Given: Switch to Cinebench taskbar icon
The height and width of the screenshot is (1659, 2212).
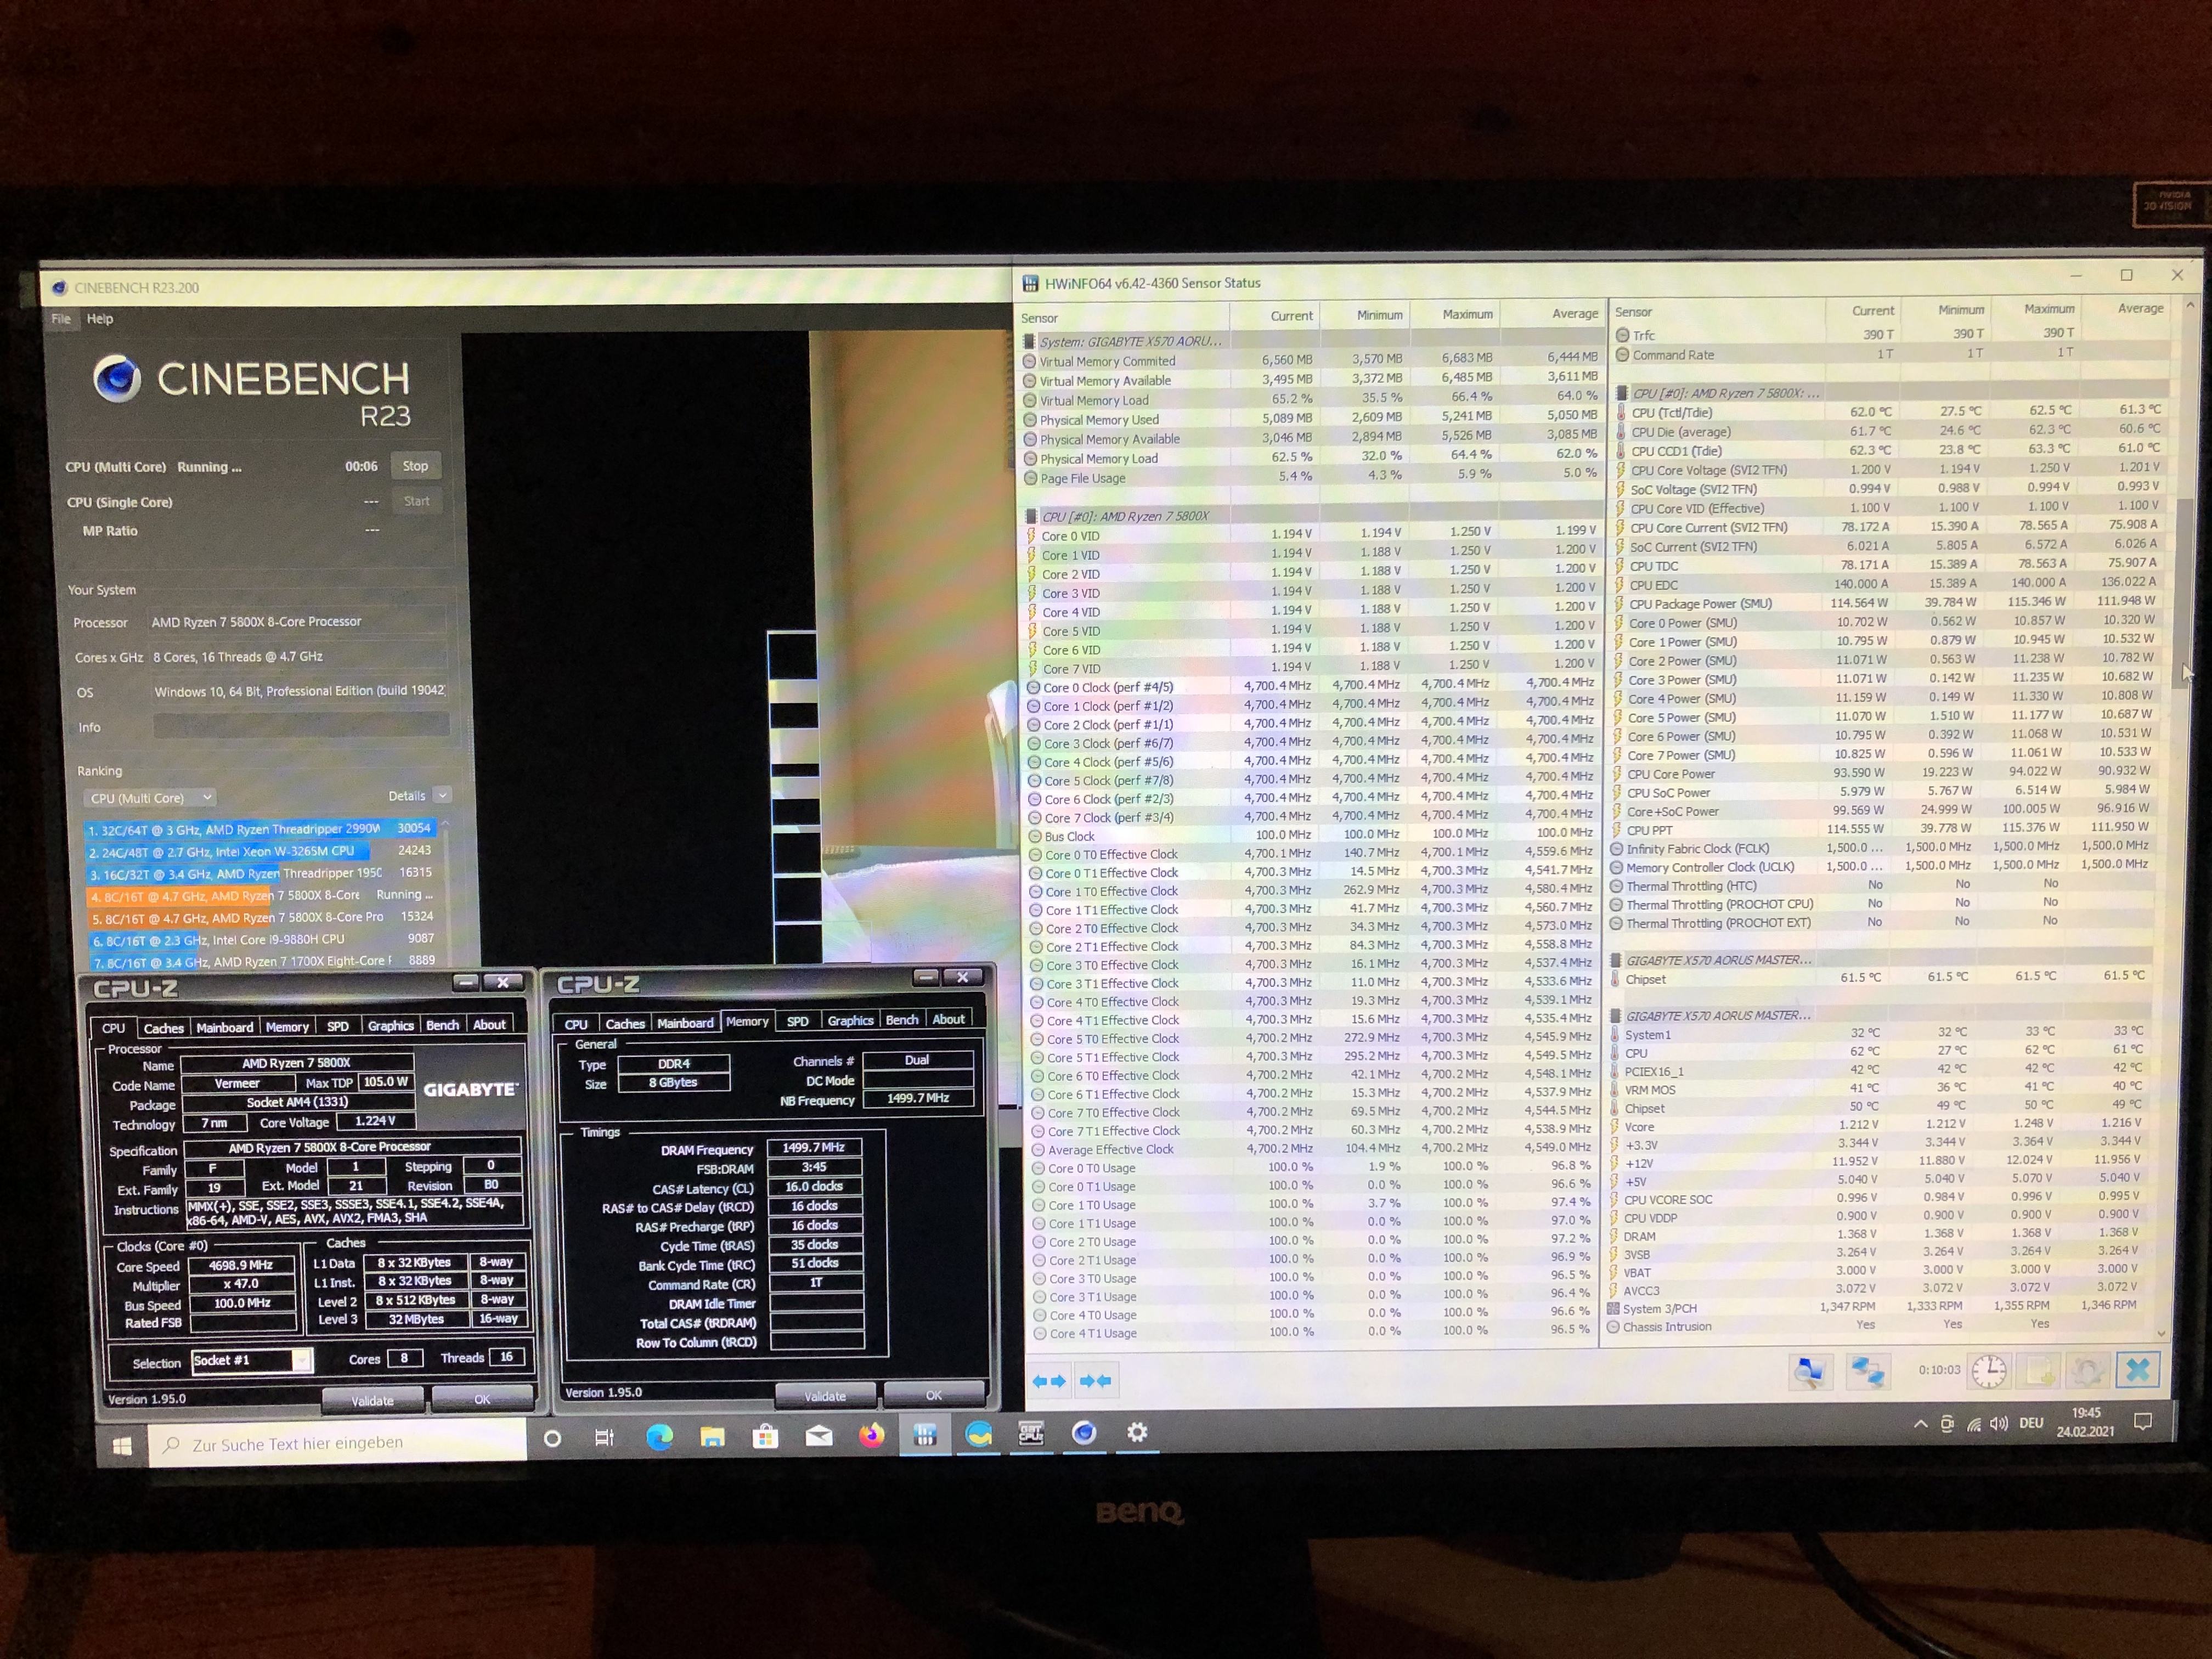Looking at the screenshot, I should coord(1084,1433).
